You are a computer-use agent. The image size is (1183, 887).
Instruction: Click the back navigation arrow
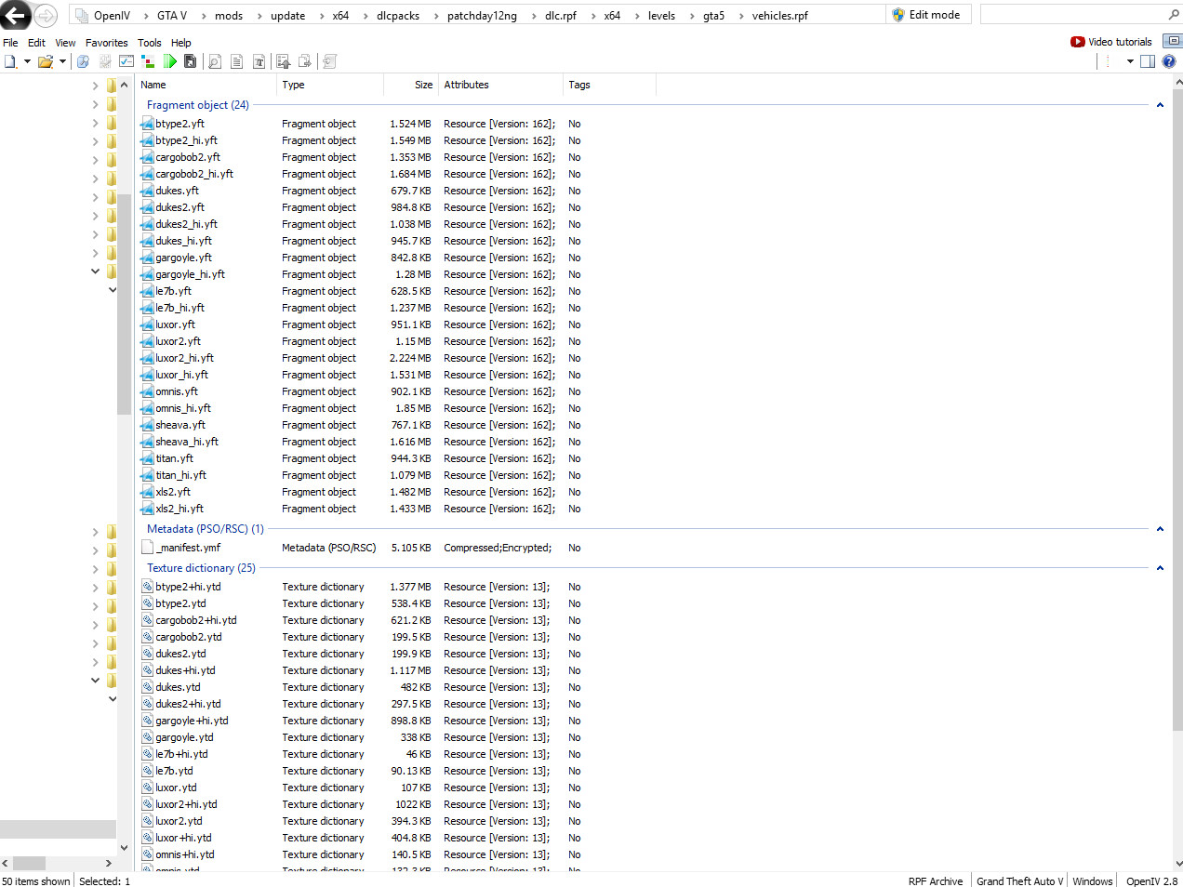coord(15,15)
